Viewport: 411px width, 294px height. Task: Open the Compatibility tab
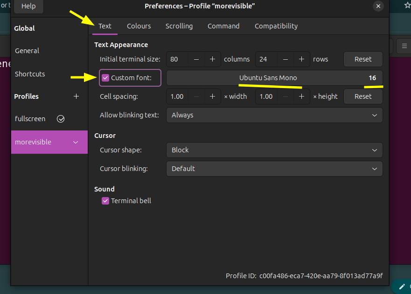pyautogui.click(x=276, y=26)
